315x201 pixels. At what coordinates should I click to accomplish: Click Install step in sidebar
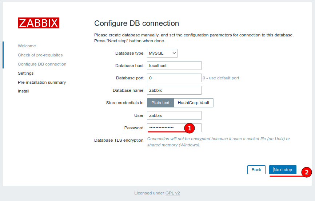(x=24, y=91)
